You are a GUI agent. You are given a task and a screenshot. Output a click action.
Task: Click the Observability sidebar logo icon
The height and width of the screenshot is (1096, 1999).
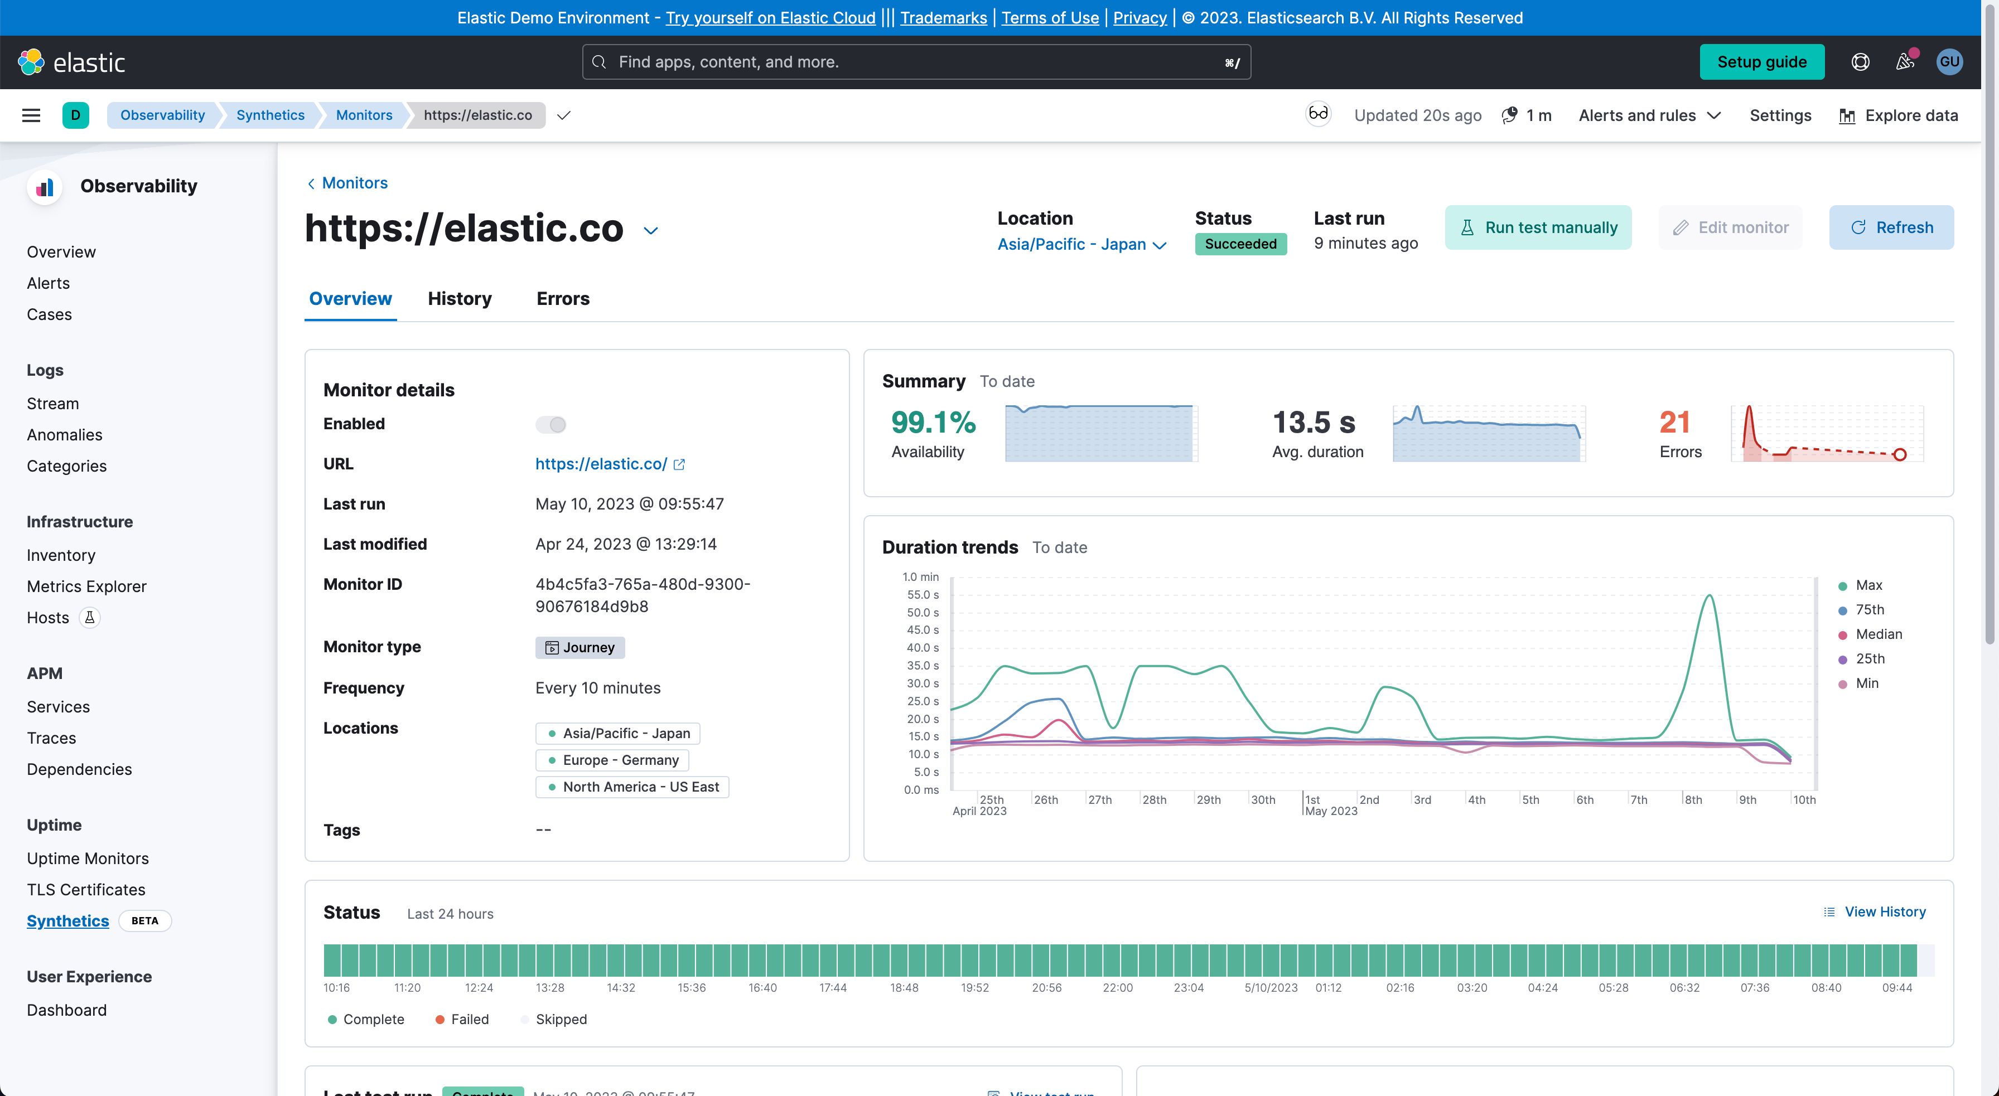[45, 186]
